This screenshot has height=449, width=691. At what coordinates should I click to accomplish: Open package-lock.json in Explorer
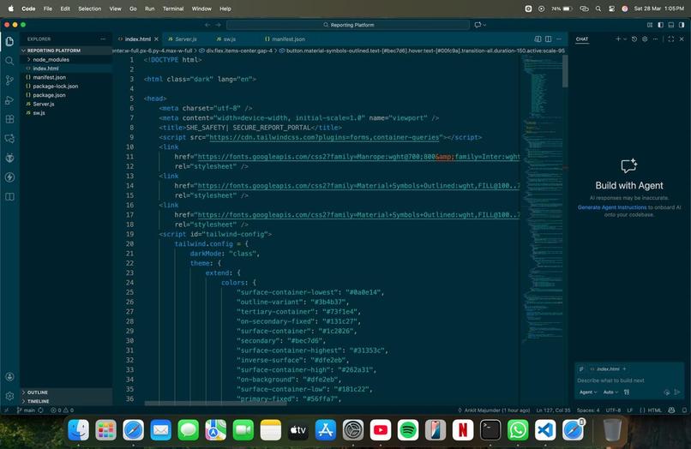pos(55,86)
